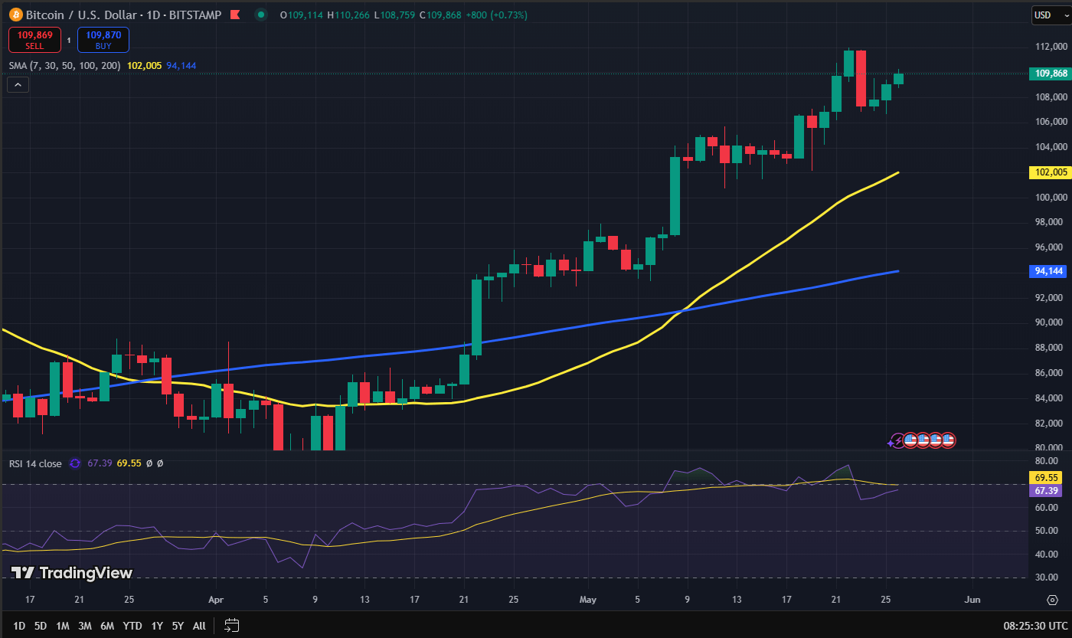Click the TradingView logo

[x=72, y=573]
